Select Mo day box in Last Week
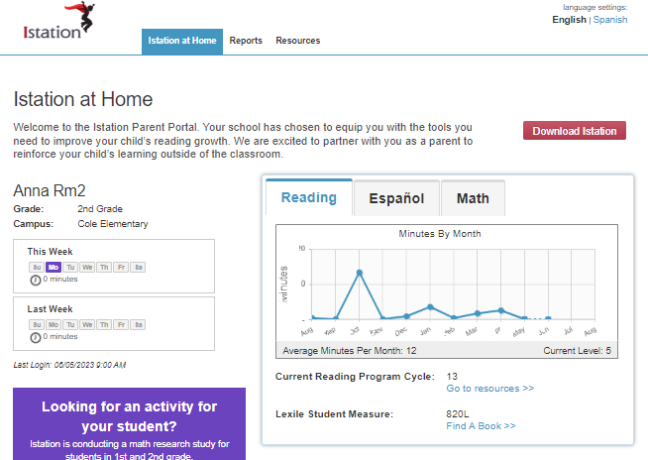Viewport: 648px width, 460px height. click(x=54, y=325)
